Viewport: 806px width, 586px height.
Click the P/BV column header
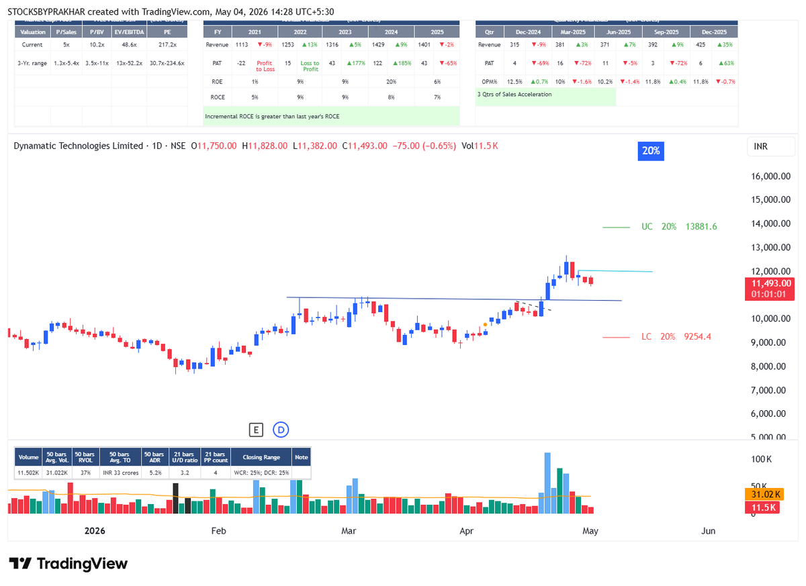tap(96, 32)
